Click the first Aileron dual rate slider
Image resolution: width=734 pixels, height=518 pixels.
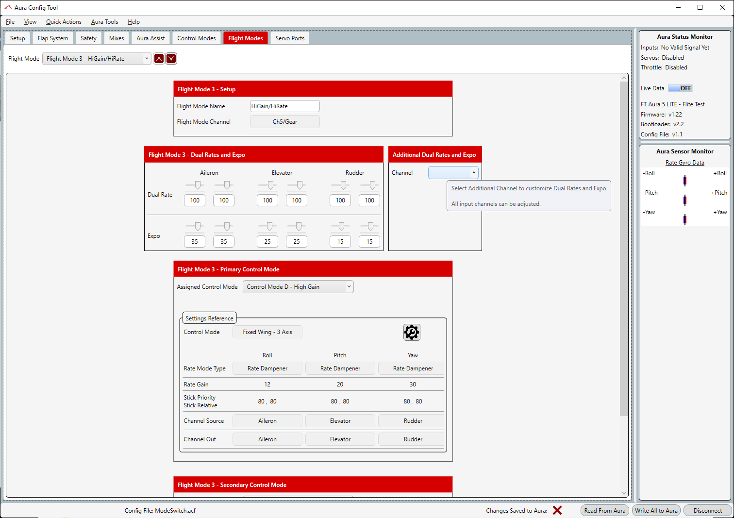198,185
